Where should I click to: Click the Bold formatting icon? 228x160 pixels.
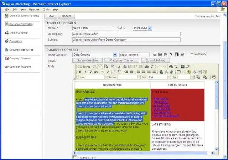pos(80,72)
